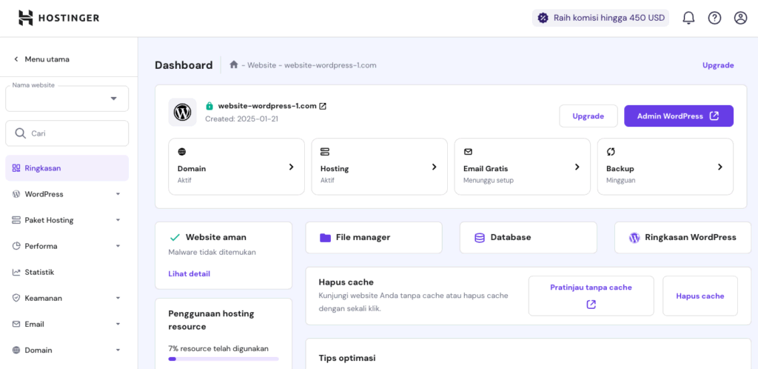Open the File manager shortcut

373,238
